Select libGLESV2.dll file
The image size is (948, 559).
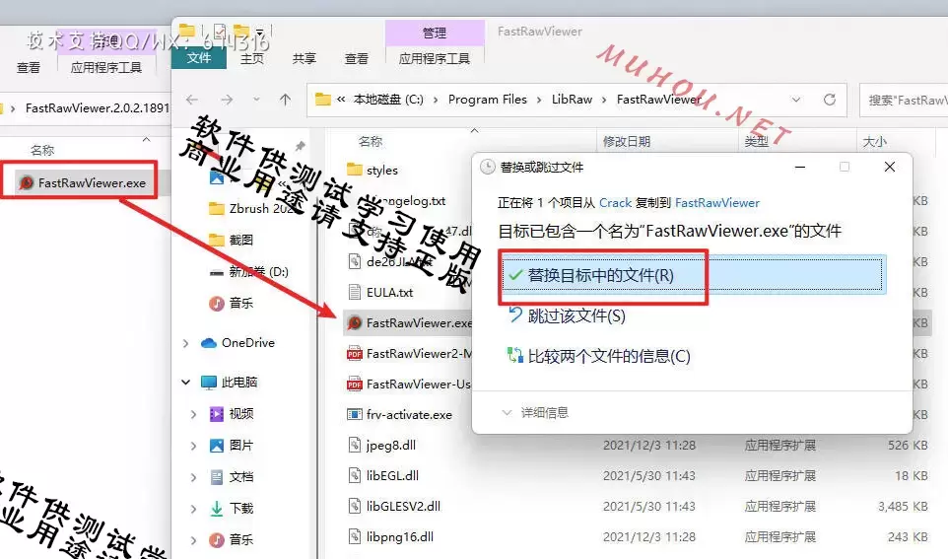(x=394, y=507)
